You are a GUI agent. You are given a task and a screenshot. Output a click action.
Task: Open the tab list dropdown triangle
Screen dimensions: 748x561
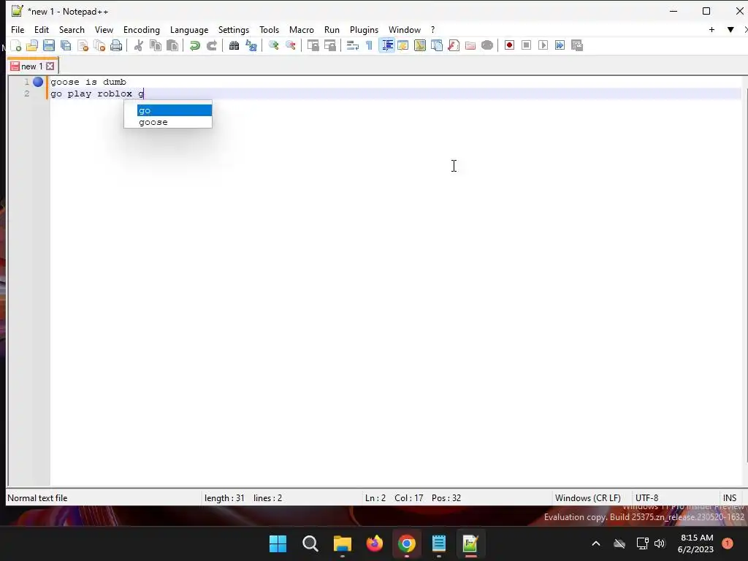[730, 29]
